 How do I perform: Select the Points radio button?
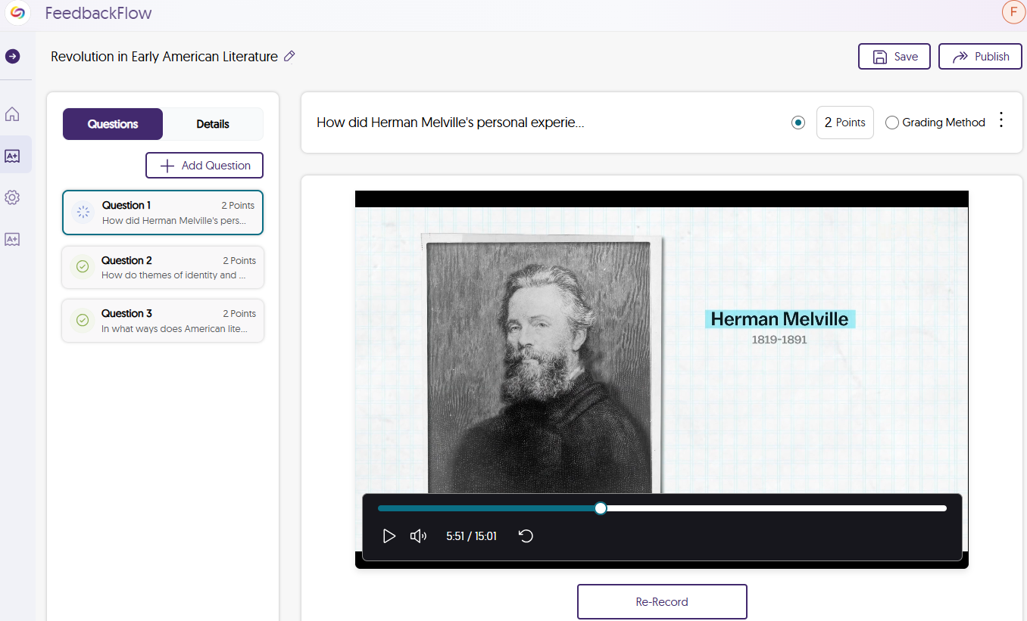tap(798, 123)
